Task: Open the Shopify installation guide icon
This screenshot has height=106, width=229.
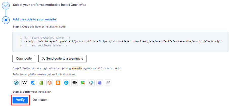Action: pos(41,83)
